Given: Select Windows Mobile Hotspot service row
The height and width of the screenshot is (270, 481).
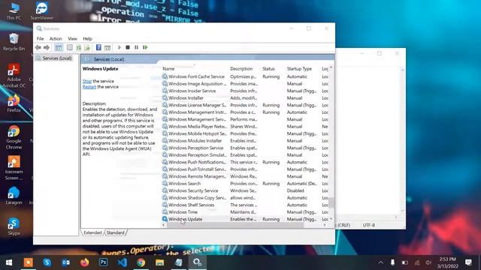Looking at the screenshot, I should pos(246,133).
